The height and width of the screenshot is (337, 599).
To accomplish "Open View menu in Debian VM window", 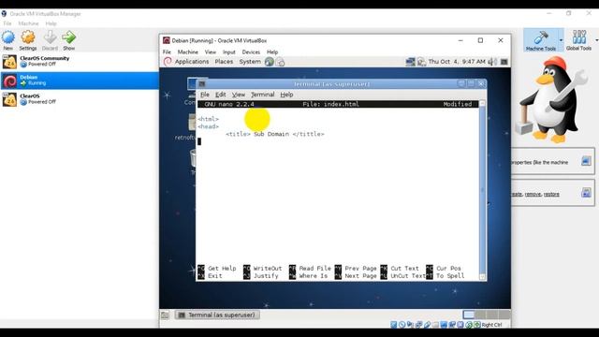I will tap(210, 52).
